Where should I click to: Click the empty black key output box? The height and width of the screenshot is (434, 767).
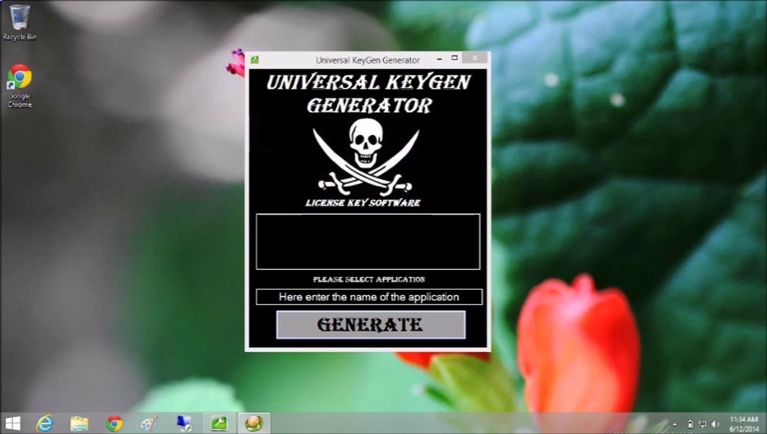coord(368,242)
